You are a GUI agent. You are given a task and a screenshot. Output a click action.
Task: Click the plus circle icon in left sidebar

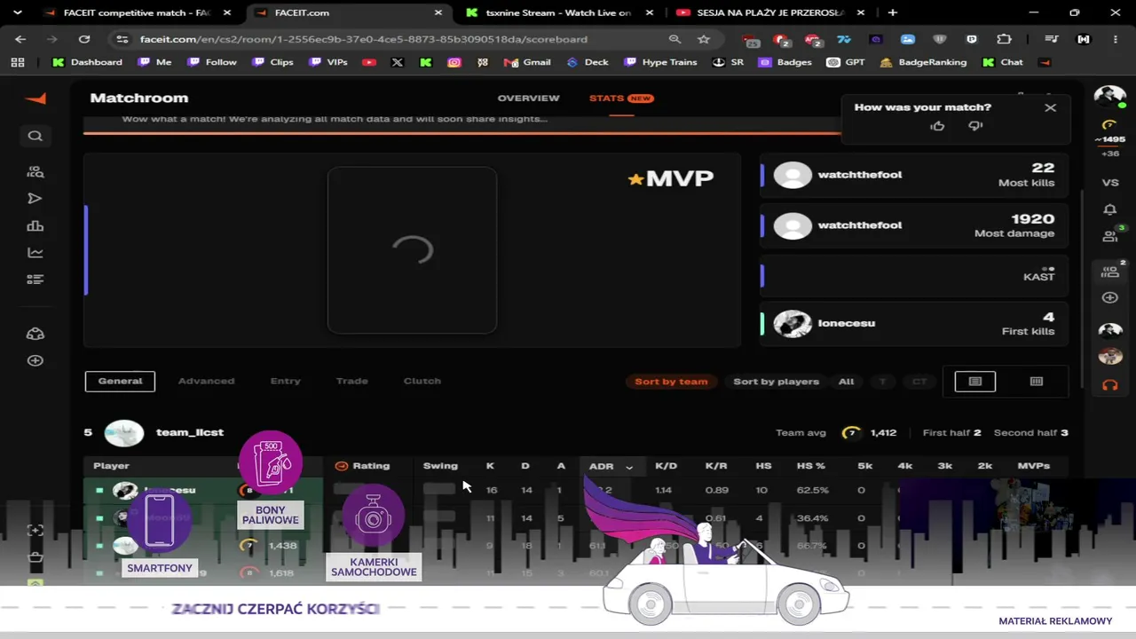(x=35, y=361)
